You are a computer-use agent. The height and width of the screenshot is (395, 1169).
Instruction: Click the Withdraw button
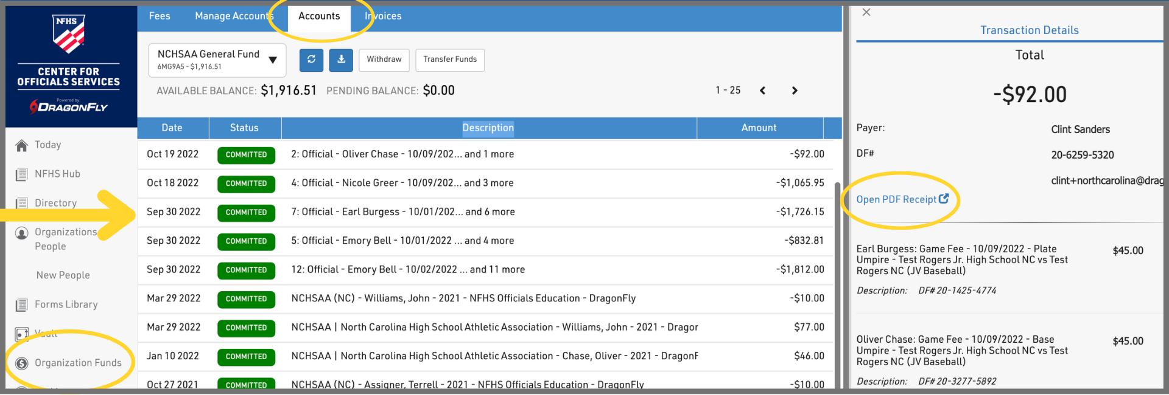tap(384, 60)
